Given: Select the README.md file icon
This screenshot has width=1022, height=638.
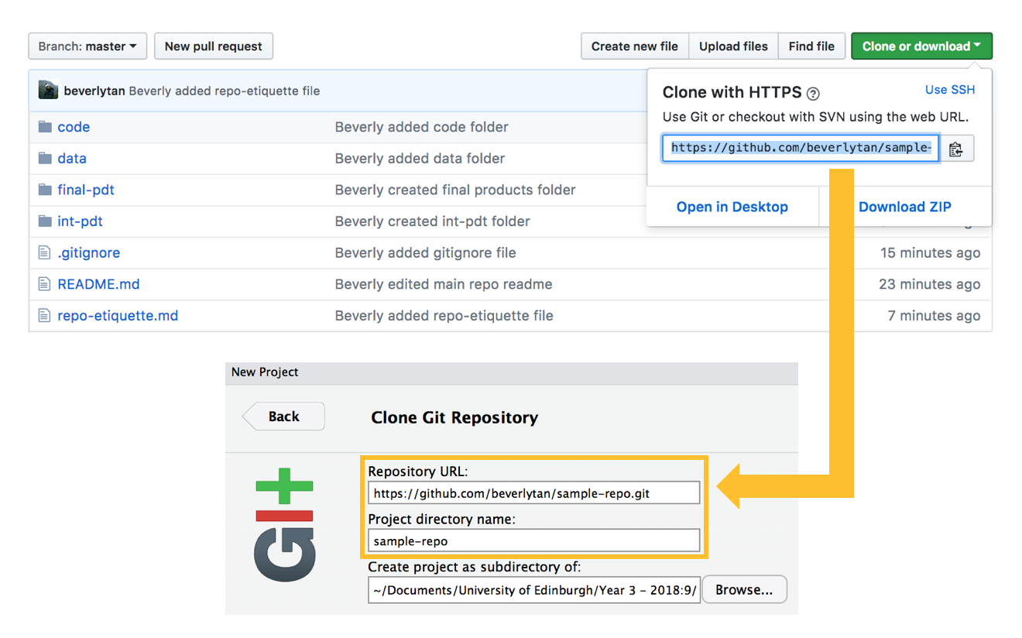Looking at the screenshot, I should coord(46,283).
